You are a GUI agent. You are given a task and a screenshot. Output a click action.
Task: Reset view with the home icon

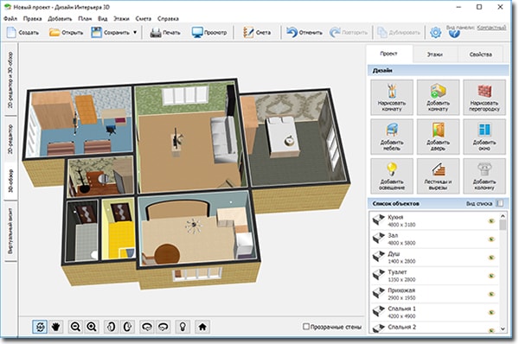[202, 327]
